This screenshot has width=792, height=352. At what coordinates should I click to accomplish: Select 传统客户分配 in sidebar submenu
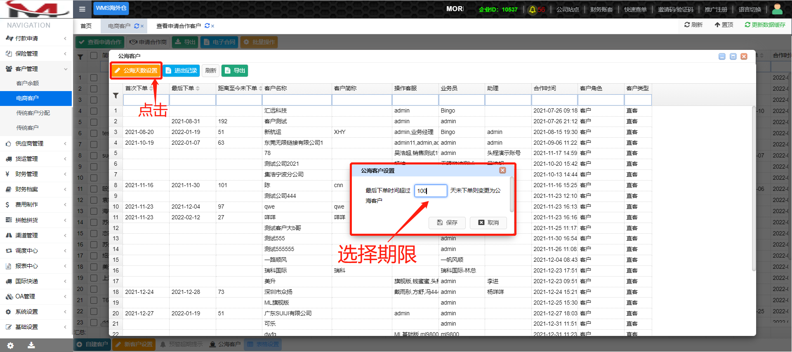(33, 113)
